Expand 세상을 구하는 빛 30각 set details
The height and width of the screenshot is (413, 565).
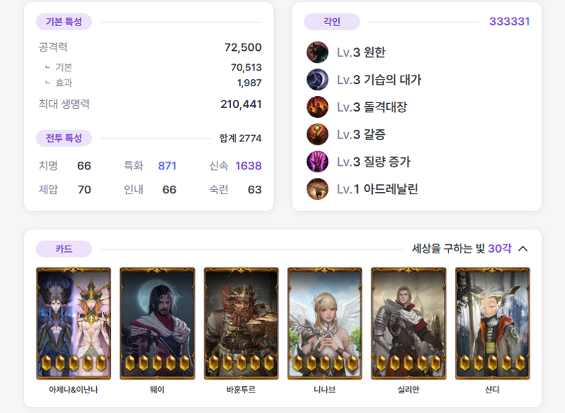click(x=462, y=249)
